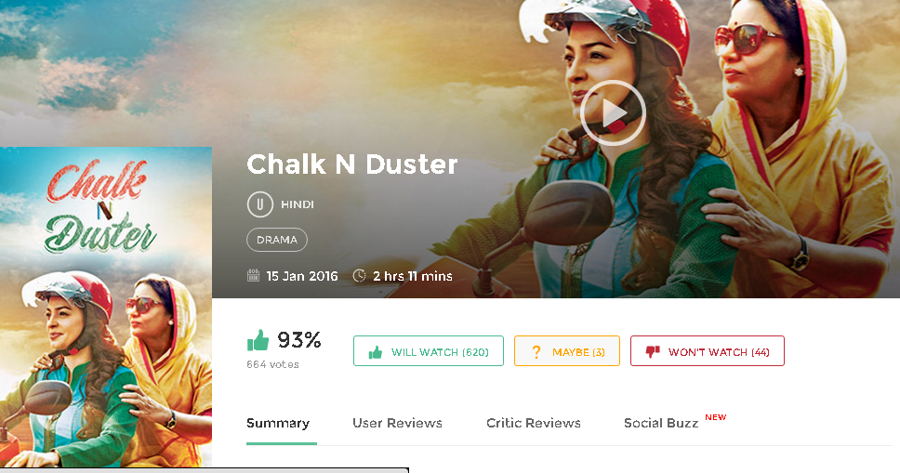
Task: Switch to the User Reviews tab
Action: (397, 423)
